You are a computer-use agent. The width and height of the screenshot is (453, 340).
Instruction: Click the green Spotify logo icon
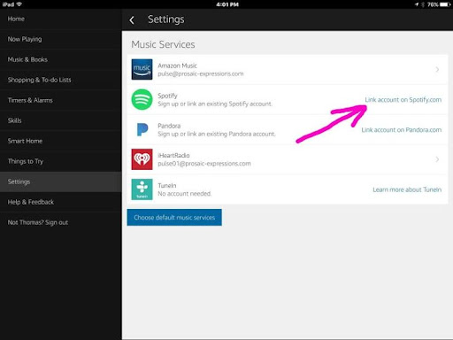[x=142, y=99]
